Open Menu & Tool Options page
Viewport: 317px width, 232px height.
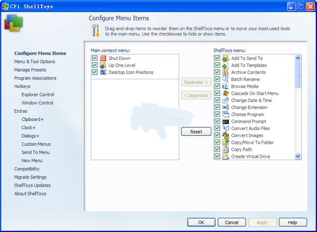pyautogui.click(x=34, y=62)
